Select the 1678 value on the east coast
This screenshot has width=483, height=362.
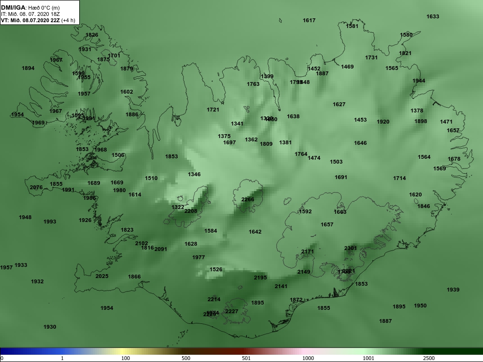pos(454,159)
